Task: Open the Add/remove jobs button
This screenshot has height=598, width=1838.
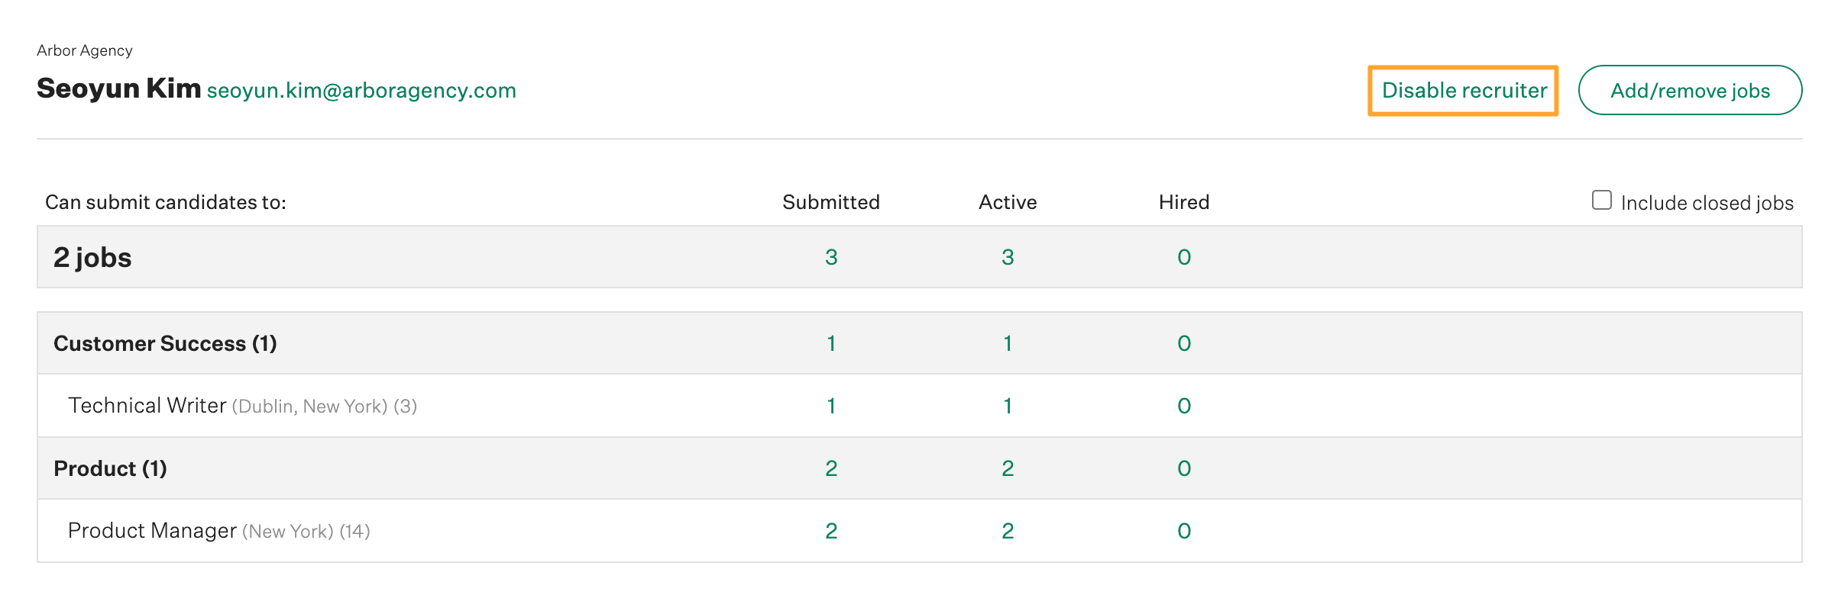Action: point(1690,90)
